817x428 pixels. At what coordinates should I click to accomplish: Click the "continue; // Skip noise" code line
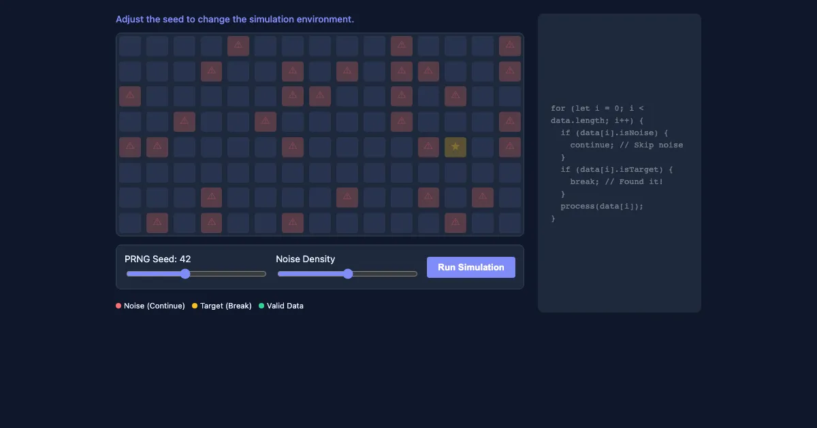point(626,145)
